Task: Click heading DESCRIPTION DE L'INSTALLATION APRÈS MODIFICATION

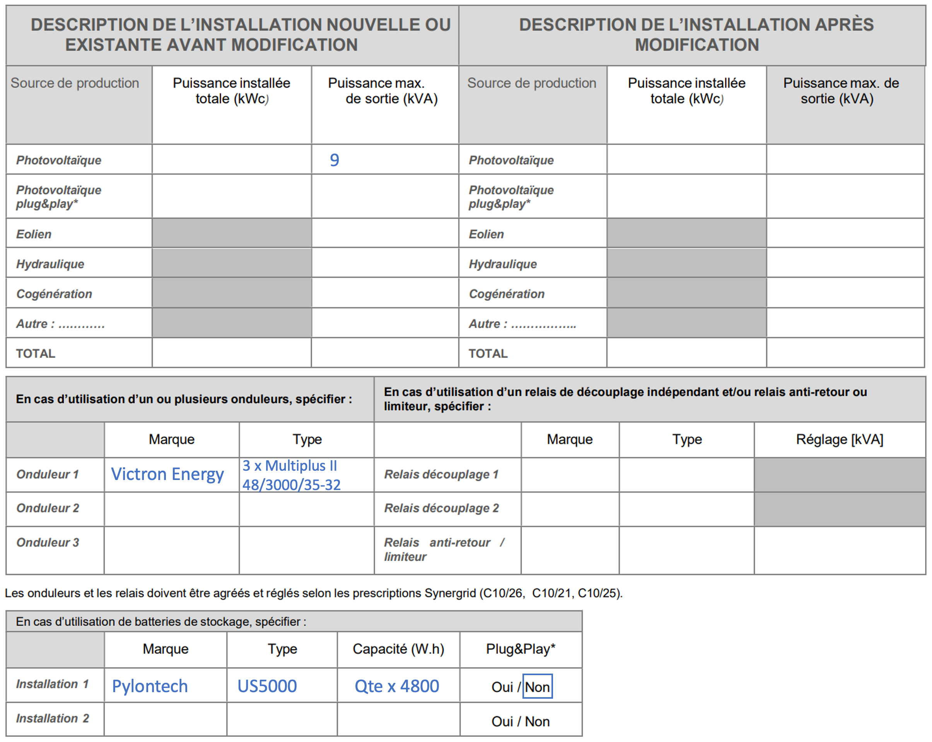Action: (696, 34)
